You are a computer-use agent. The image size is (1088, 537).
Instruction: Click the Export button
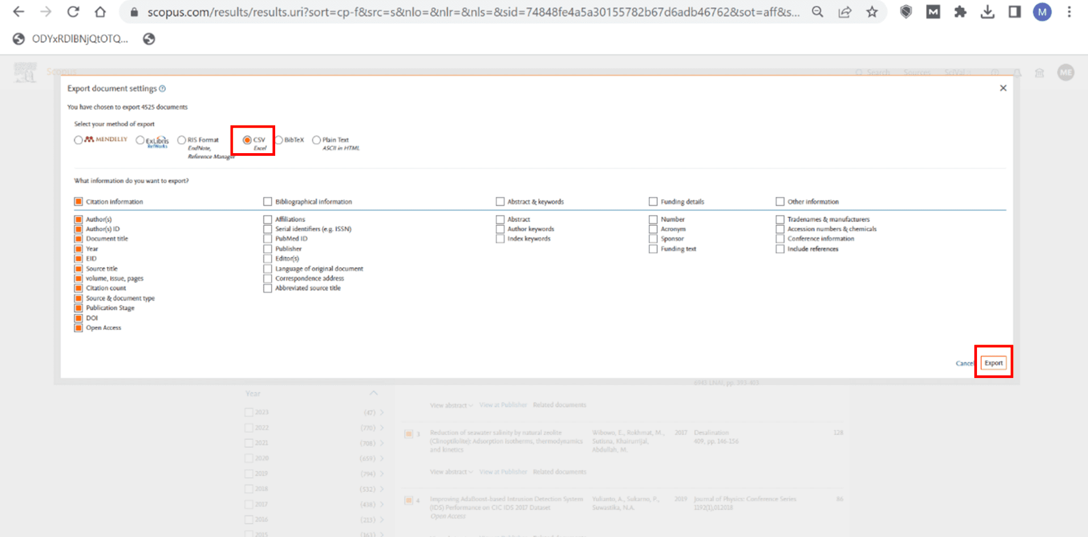993,363
